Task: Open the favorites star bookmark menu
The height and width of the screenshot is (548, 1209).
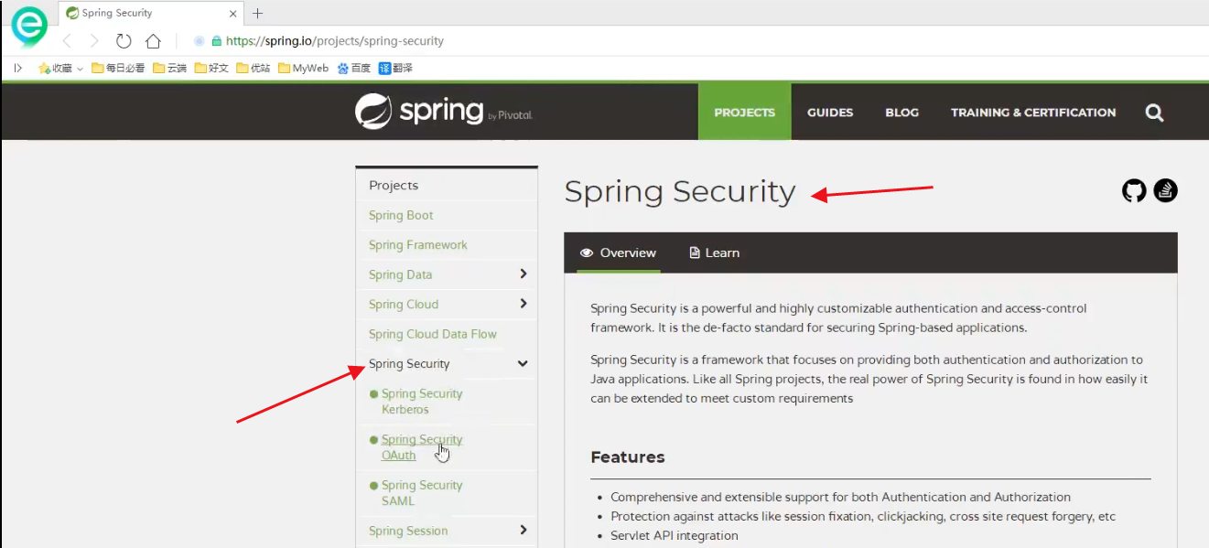Action: coord(60,68)
